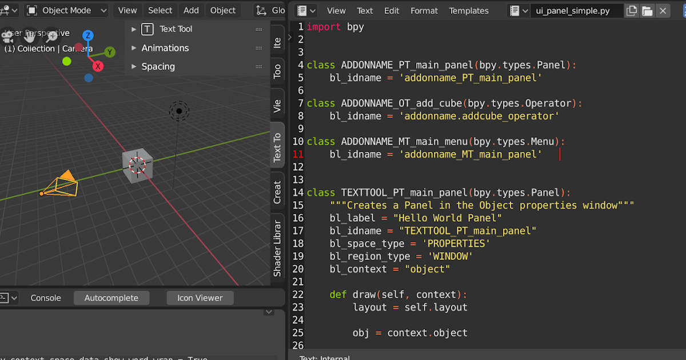The image size is (686, 360).
Task: Unlink the script with the X icon
Action: pos(663,10)
